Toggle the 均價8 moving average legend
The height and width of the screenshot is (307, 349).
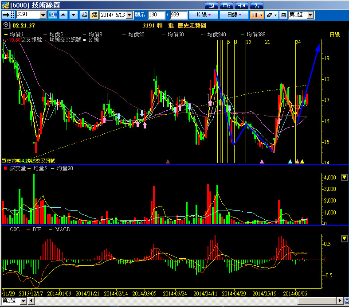pos(93,34)
